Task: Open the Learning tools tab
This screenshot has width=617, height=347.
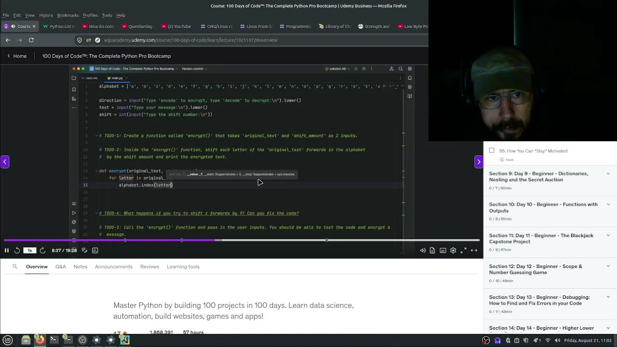Action: [183, 267]
